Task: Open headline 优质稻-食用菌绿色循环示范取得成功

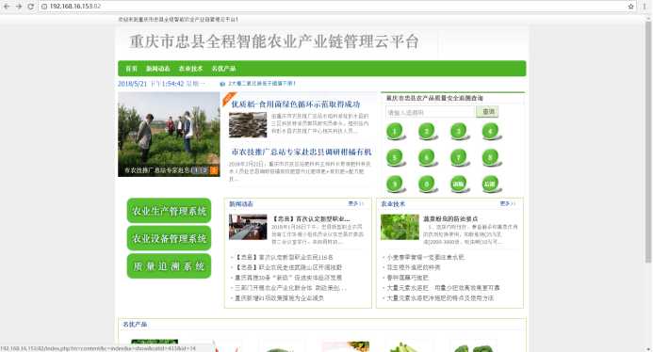Action: (x=296, y=104)
